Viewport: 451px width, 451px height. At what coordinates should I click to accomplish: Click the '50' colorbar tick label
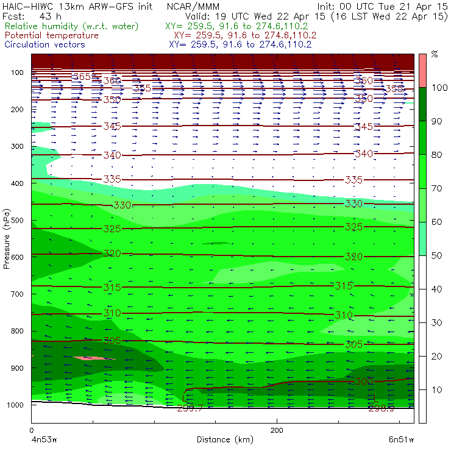point(436,256)
